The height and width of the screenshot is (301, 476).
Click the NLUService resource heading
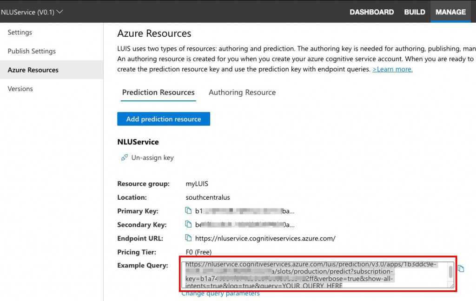pos(138,142)
